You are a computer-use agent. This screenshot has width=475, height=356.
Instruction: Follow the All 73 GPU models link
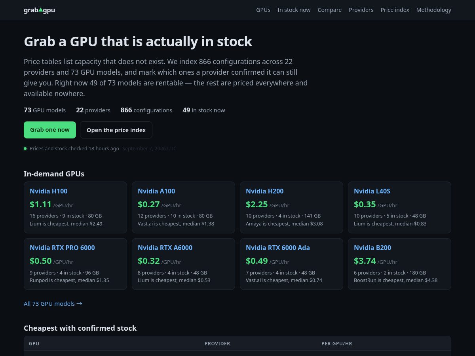pos(53,303)
